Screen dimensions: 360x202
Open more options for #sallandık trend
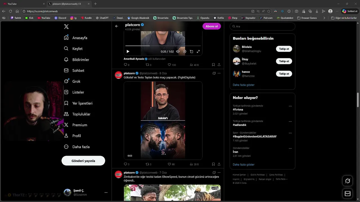[x=290, y=121]
